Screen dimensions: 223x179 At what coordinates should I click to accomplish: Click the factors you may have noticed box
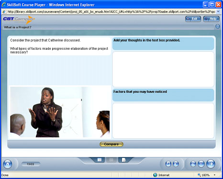tap(163, 121)
